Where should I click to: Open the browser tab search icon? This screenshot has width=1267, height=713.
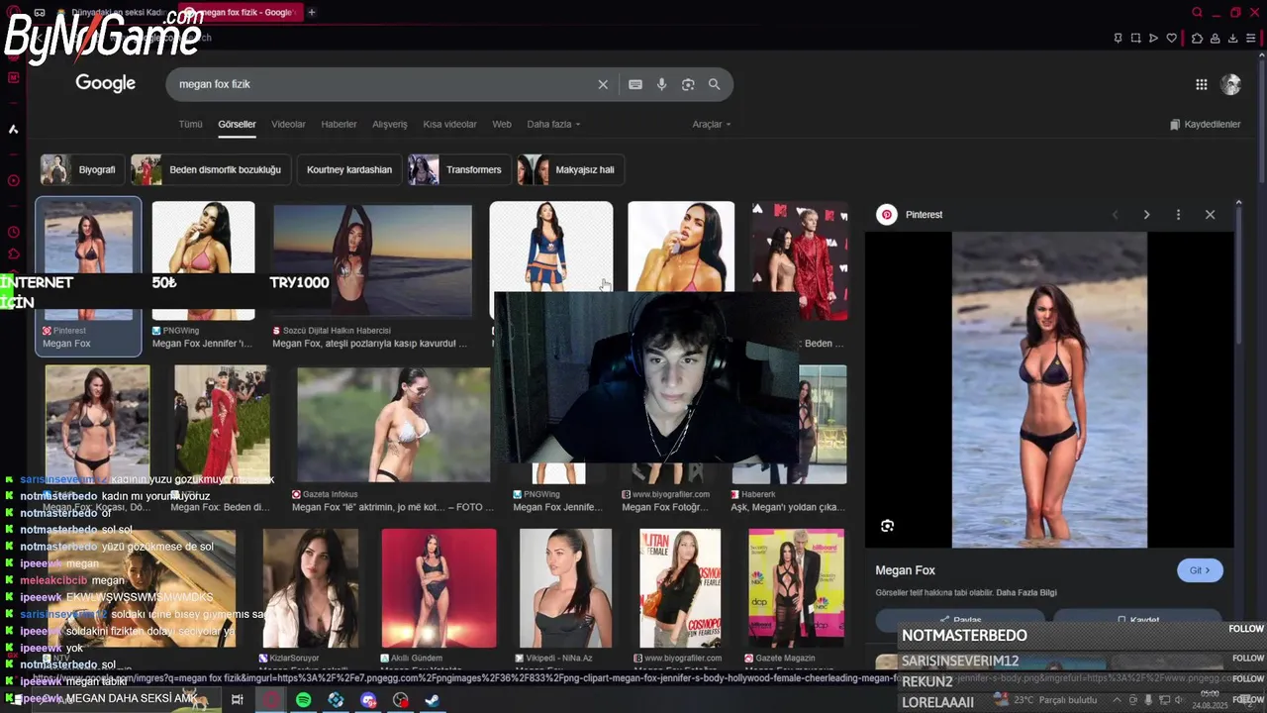click(1198, 12)
